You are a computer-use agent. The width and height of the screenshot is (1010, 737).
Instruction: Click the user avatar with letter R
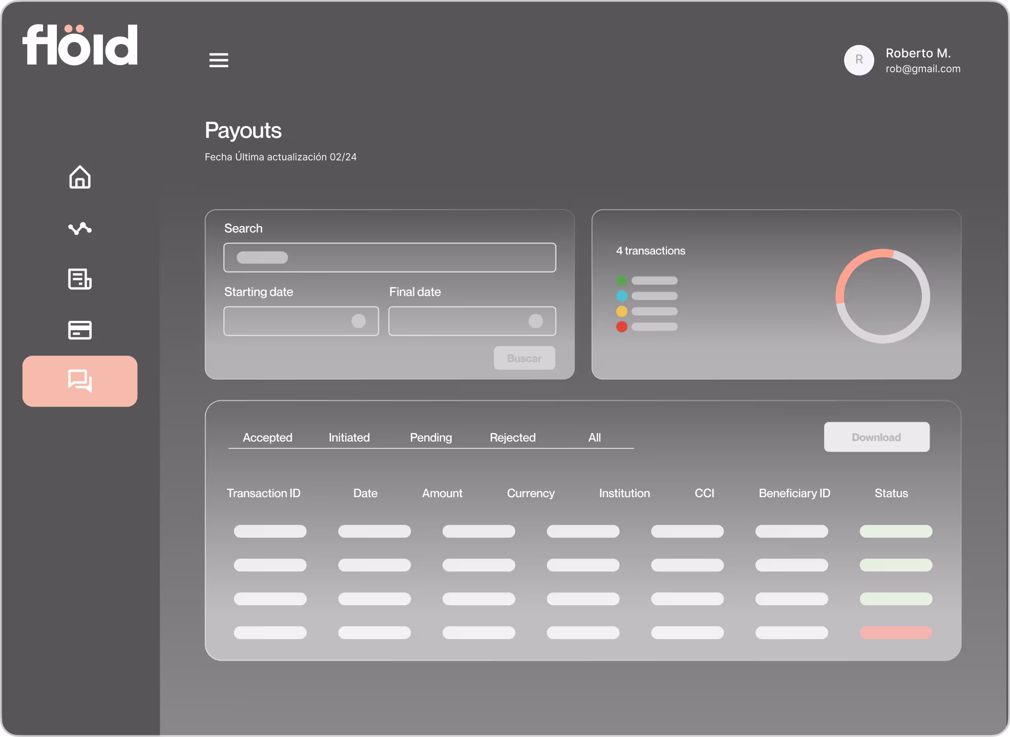859,60
